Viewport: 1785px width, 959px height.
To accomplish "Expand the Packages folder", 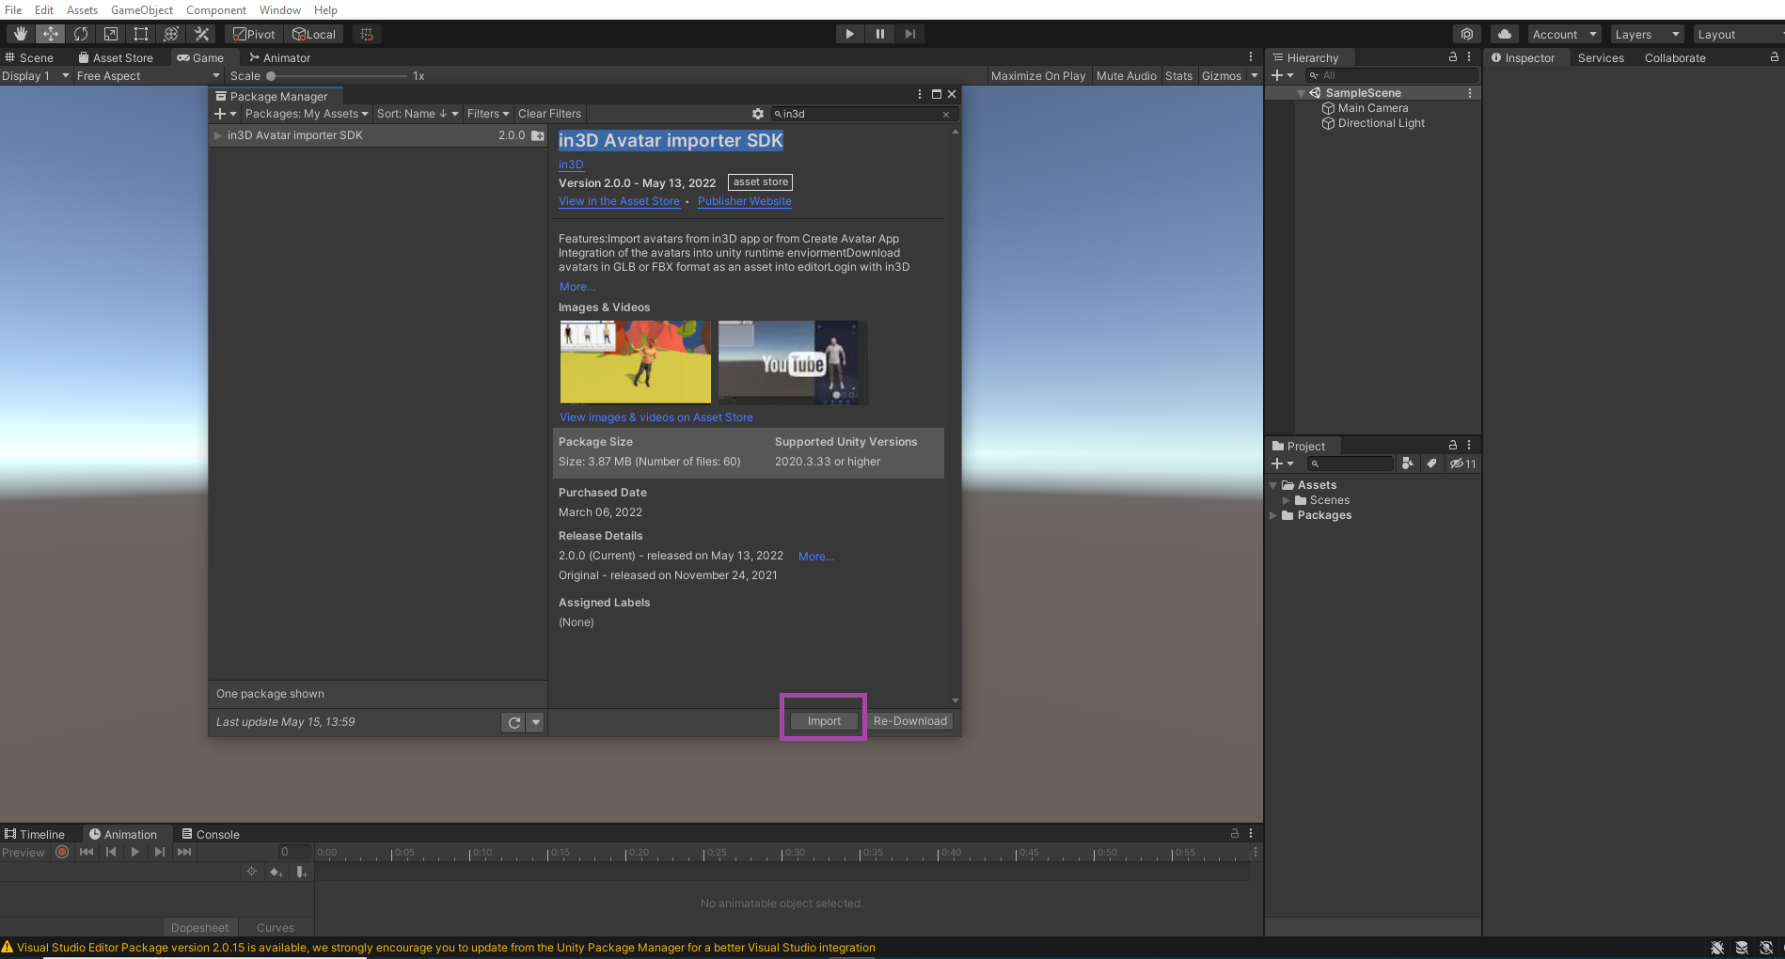I will pos(1273,515).
